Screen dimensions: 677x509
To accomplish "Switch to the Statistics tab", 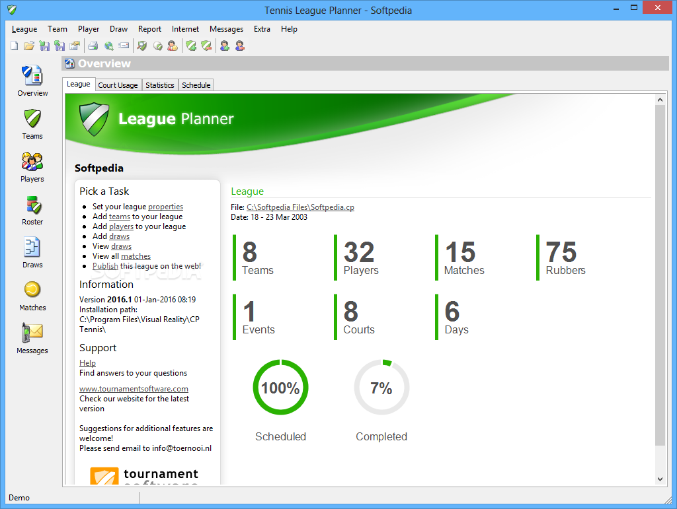I will tap(160, 85).
